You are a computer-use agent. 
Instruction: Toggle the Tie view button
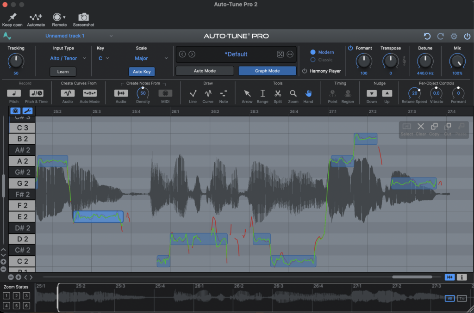coord(462,298)
